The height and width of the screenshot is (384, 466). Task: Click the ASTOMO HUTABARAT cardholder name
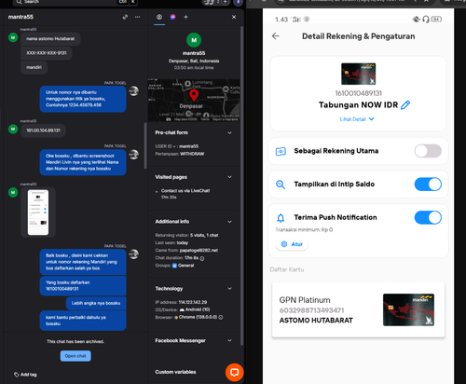coord(316,321)
